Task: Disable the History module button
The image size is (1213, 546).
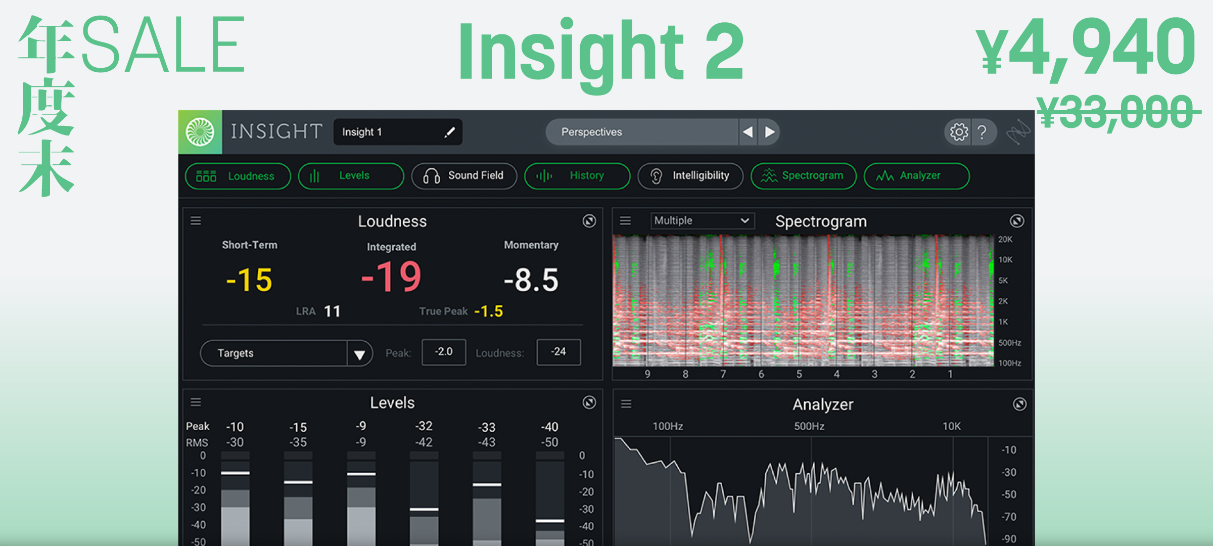Action: click(577, 176)
